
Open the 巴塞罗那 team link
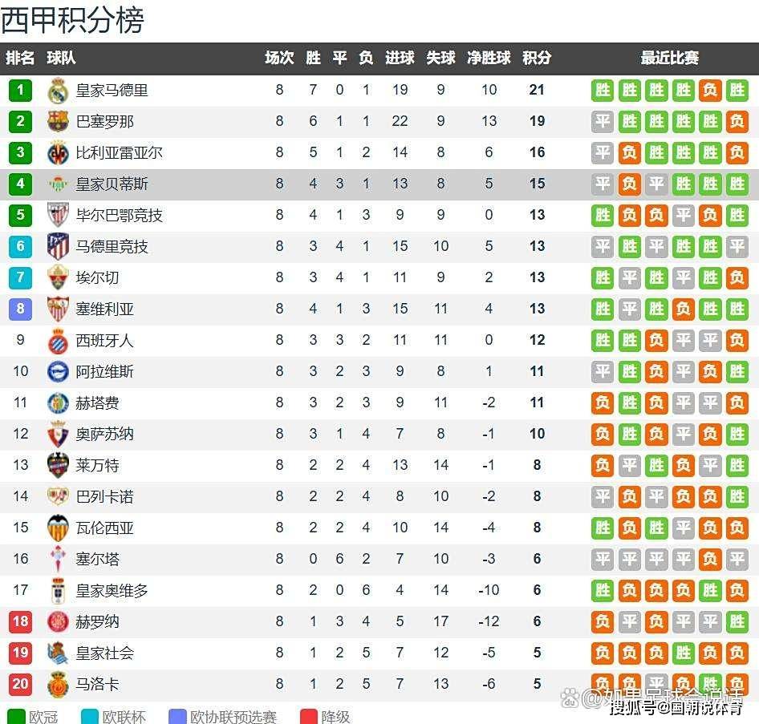pyautogui.click(x=104, y=122)
